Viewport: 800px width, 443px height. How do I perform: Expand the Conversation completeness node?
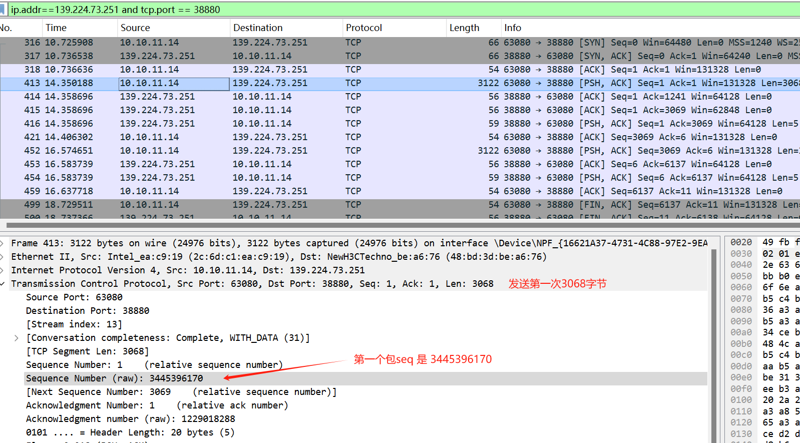click(x=17, y=338)
